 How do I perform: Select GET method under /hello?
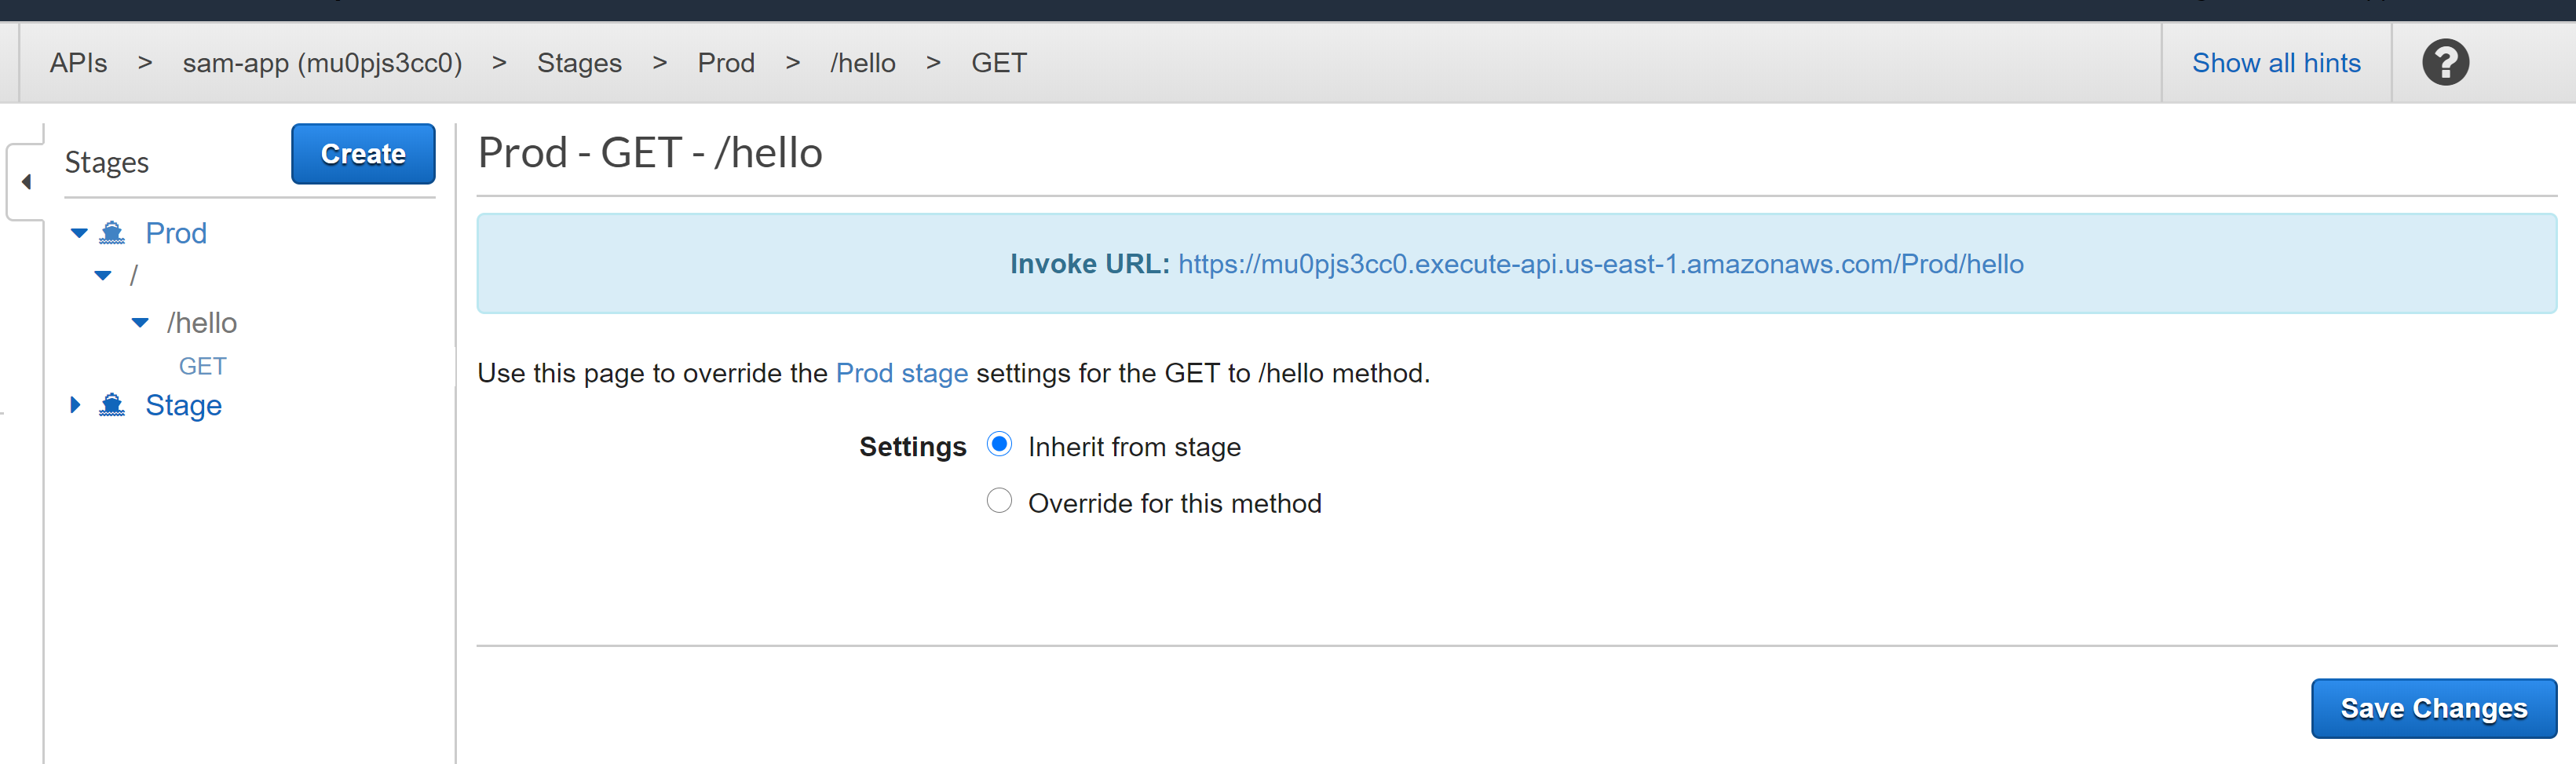[202, 365]
